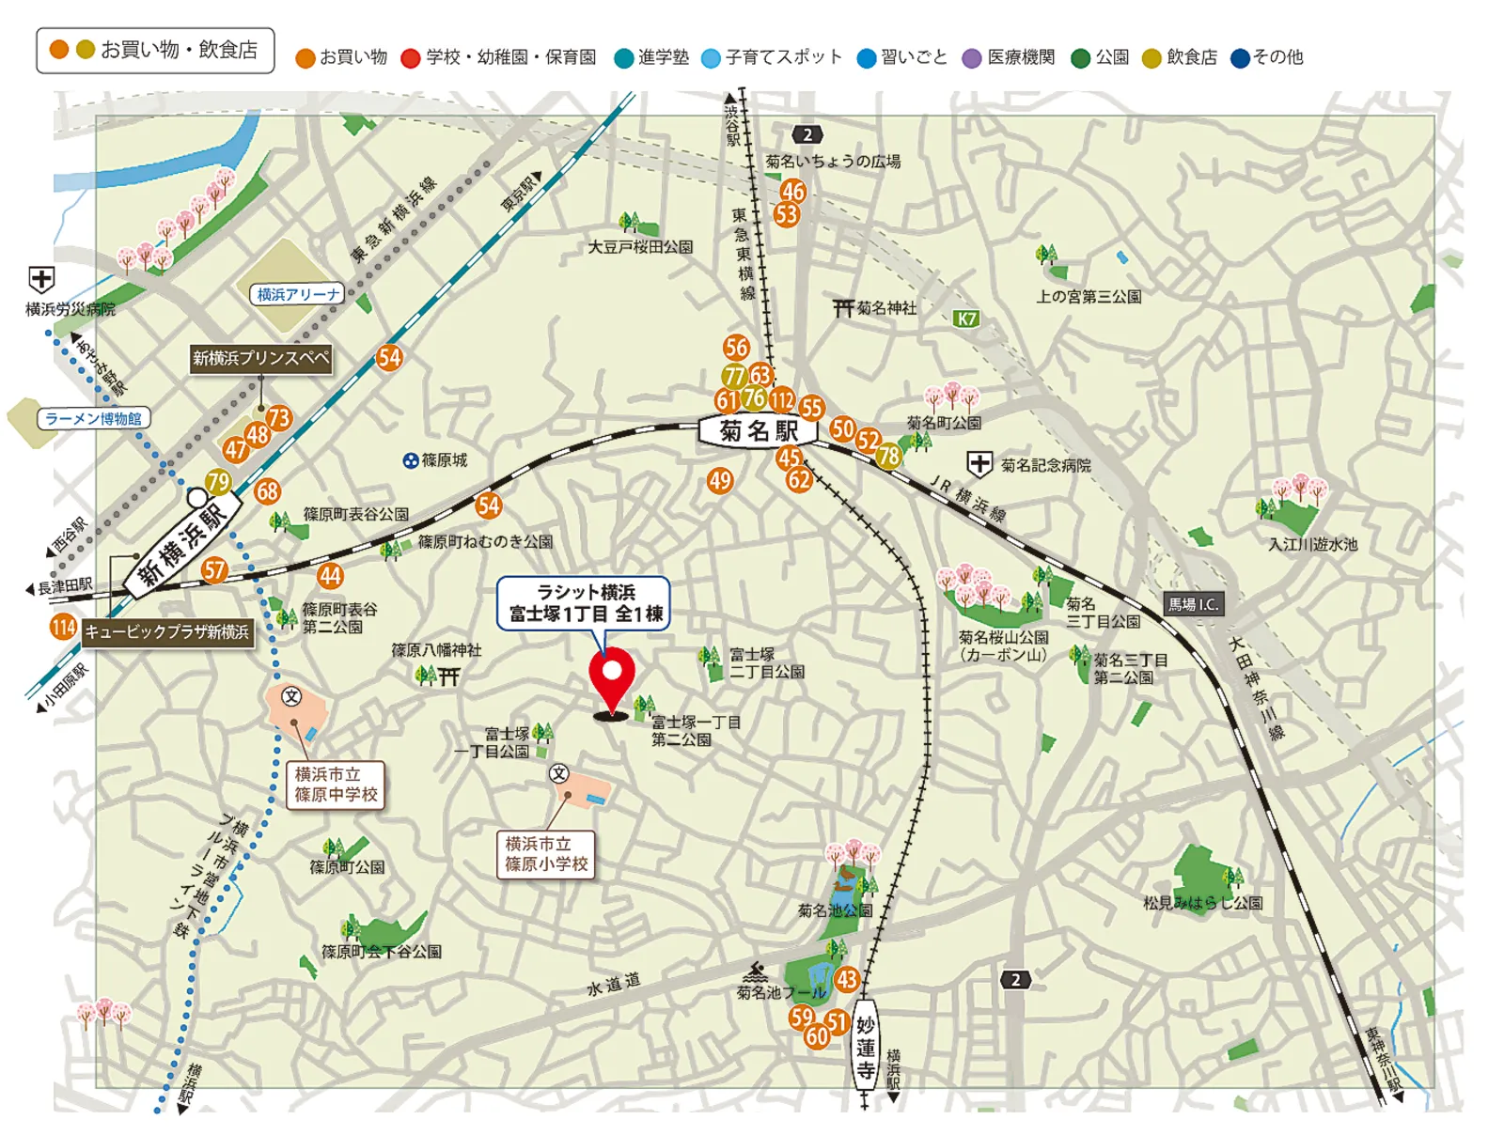The height and width of the screenshot is (1135, 1504).
Task: Select the 横浜市立篠原小学校 callout
Action: [x=546, y=854]
